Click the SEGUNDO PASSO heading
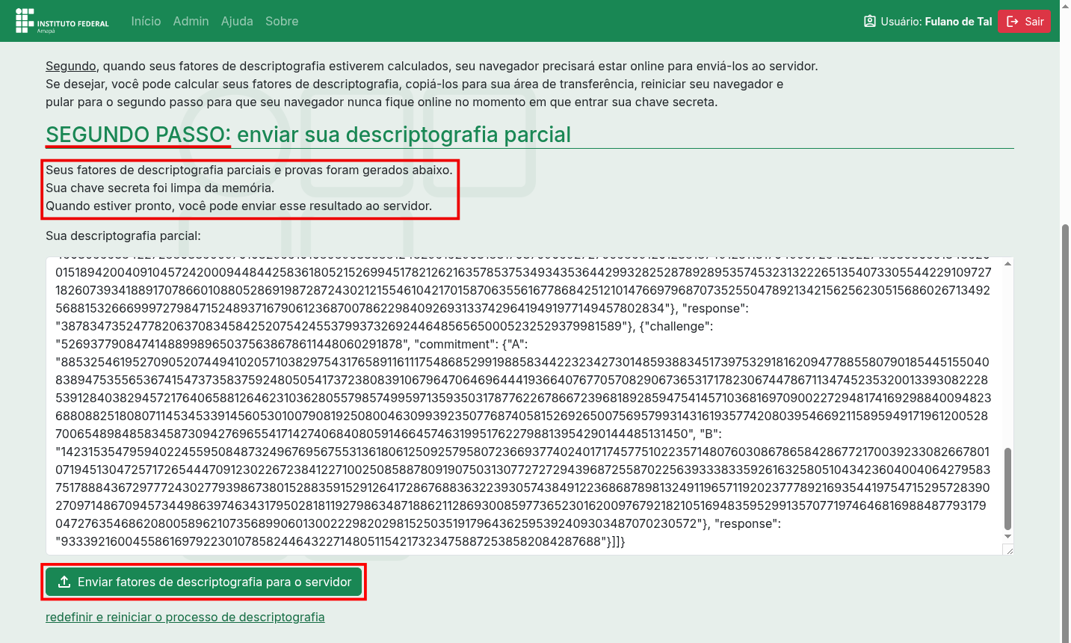 pos(308,135)
